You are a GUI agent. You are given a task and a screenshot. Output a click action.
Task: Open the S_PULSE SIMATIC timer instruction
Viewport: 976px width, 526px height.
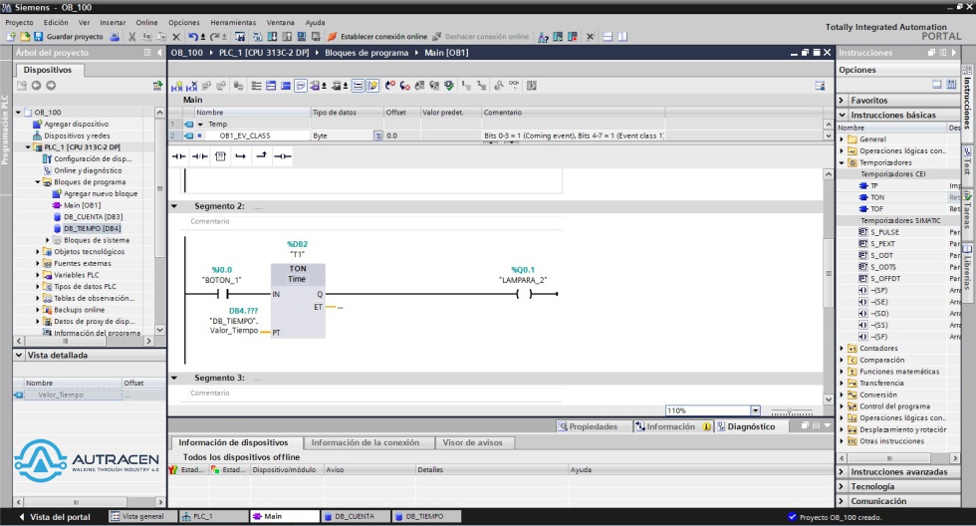point(884,232)
